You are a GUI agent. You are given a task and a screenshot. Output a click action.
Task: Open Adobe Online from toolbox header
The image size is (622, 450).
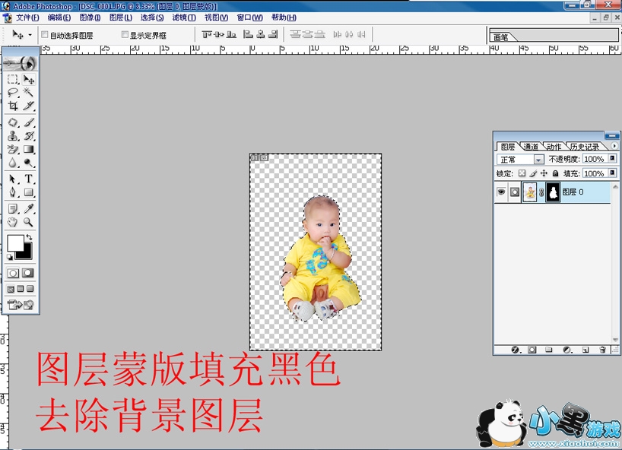21,63
